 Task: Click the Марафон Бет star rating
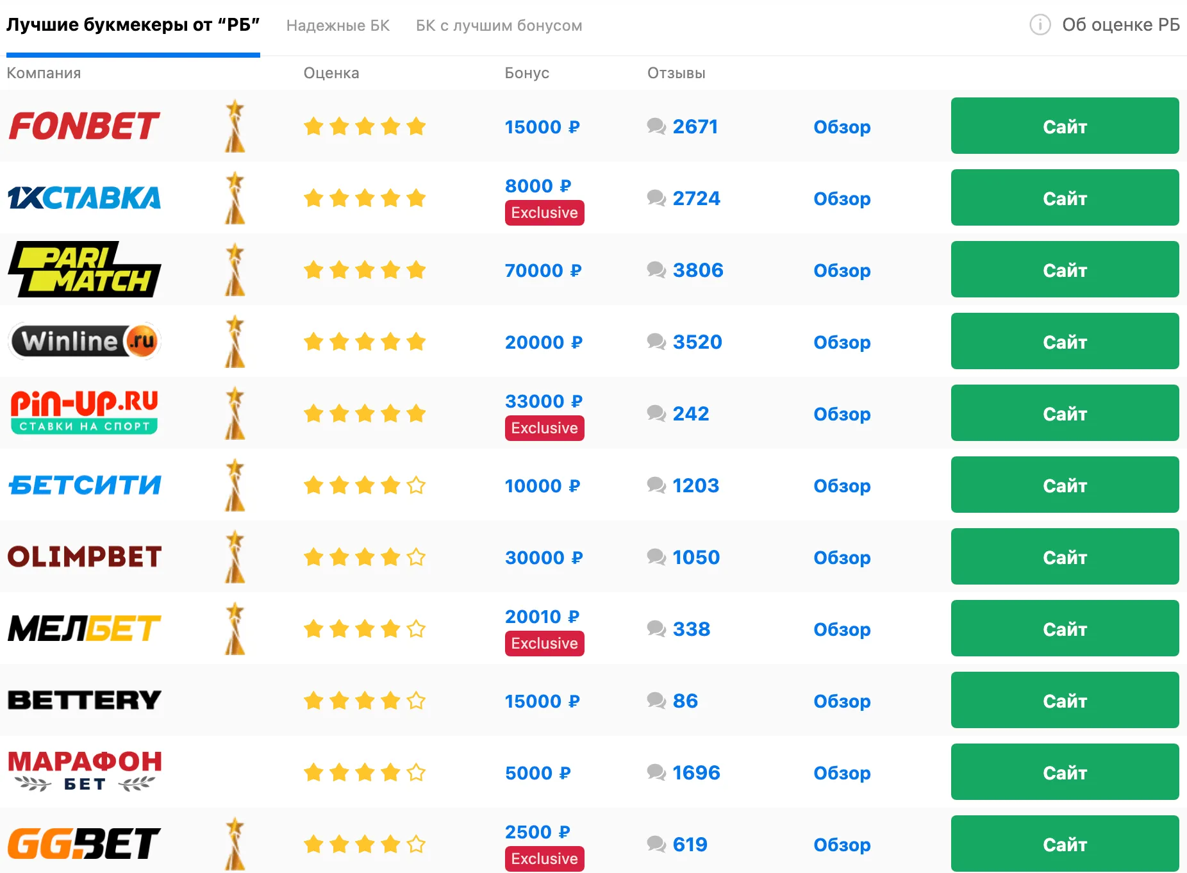[x=365, y=772]
